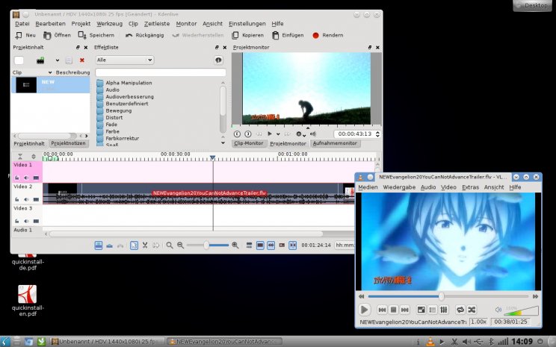
Task: Select the NEW clip thumbnail in Projektinhalt
Action: (x=26, y=85)
